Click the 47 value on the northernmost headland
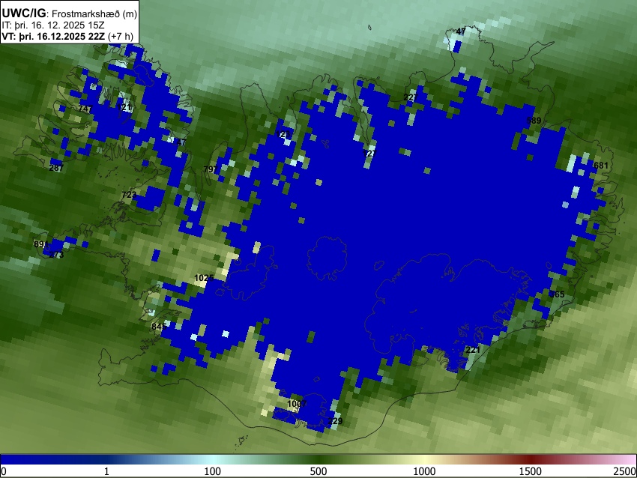The width and height of the screenshot is (637, 478). pos(461,31)
